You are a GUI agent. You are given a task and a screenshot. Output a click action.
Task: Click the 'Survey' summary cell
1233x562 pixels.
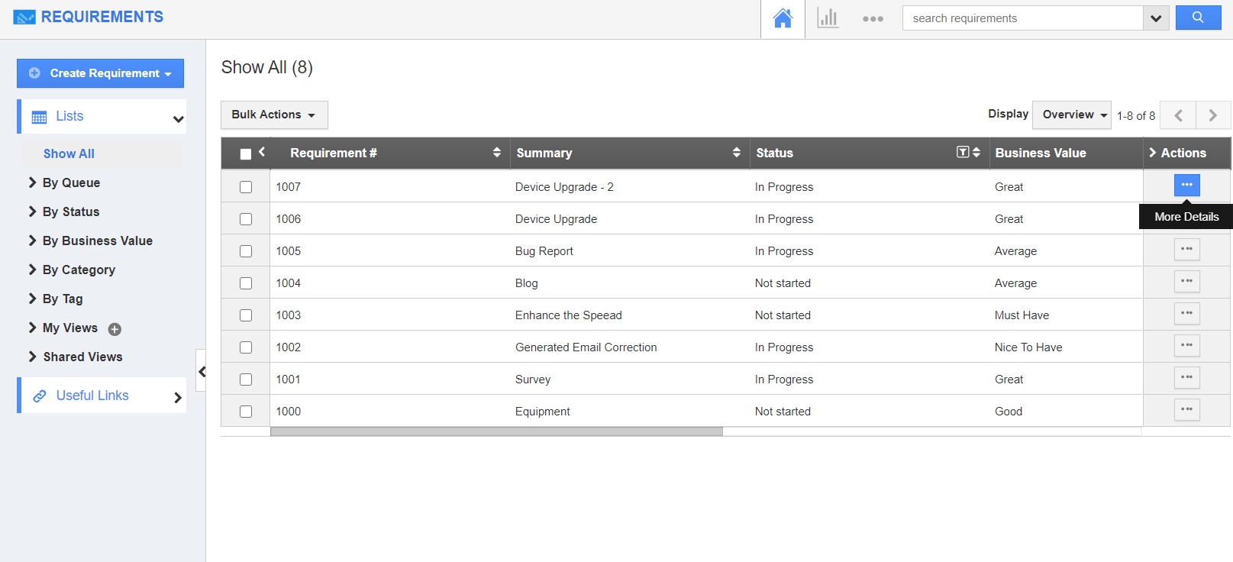click(533, 380)
